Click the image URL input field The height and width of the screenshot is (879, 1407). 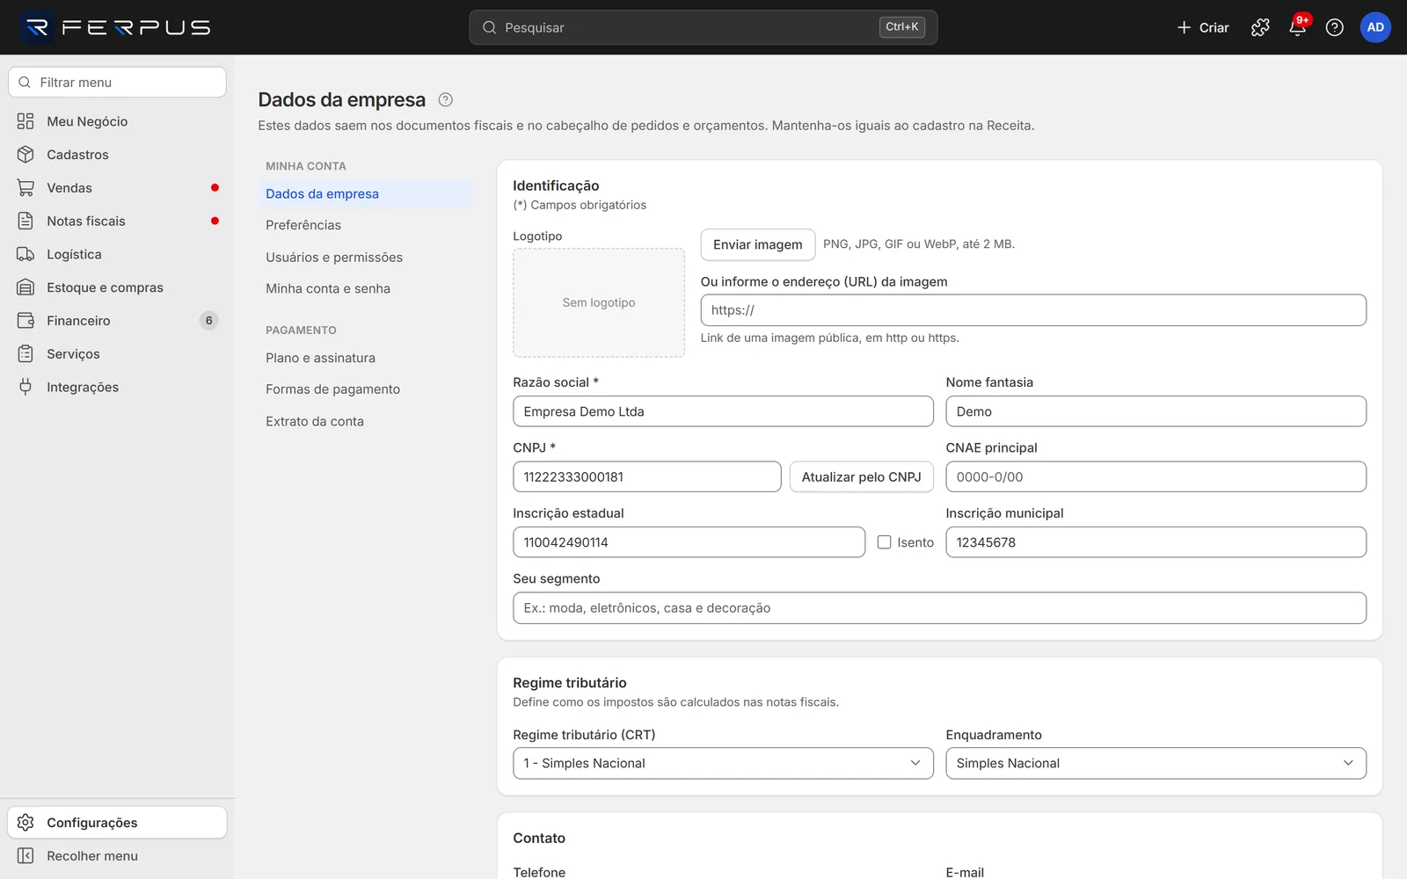pyautogui.click(x=1033, y=310)
